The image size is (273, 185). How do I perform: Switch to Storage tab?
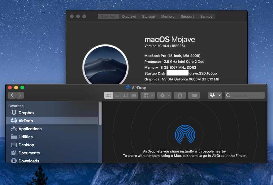tap(148, 16)
